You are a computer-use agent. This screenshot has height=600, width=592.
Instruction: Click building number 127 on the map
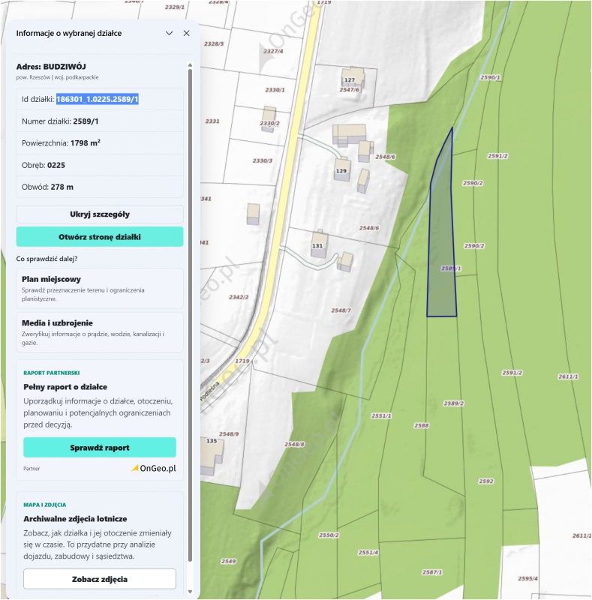[350, 80]
